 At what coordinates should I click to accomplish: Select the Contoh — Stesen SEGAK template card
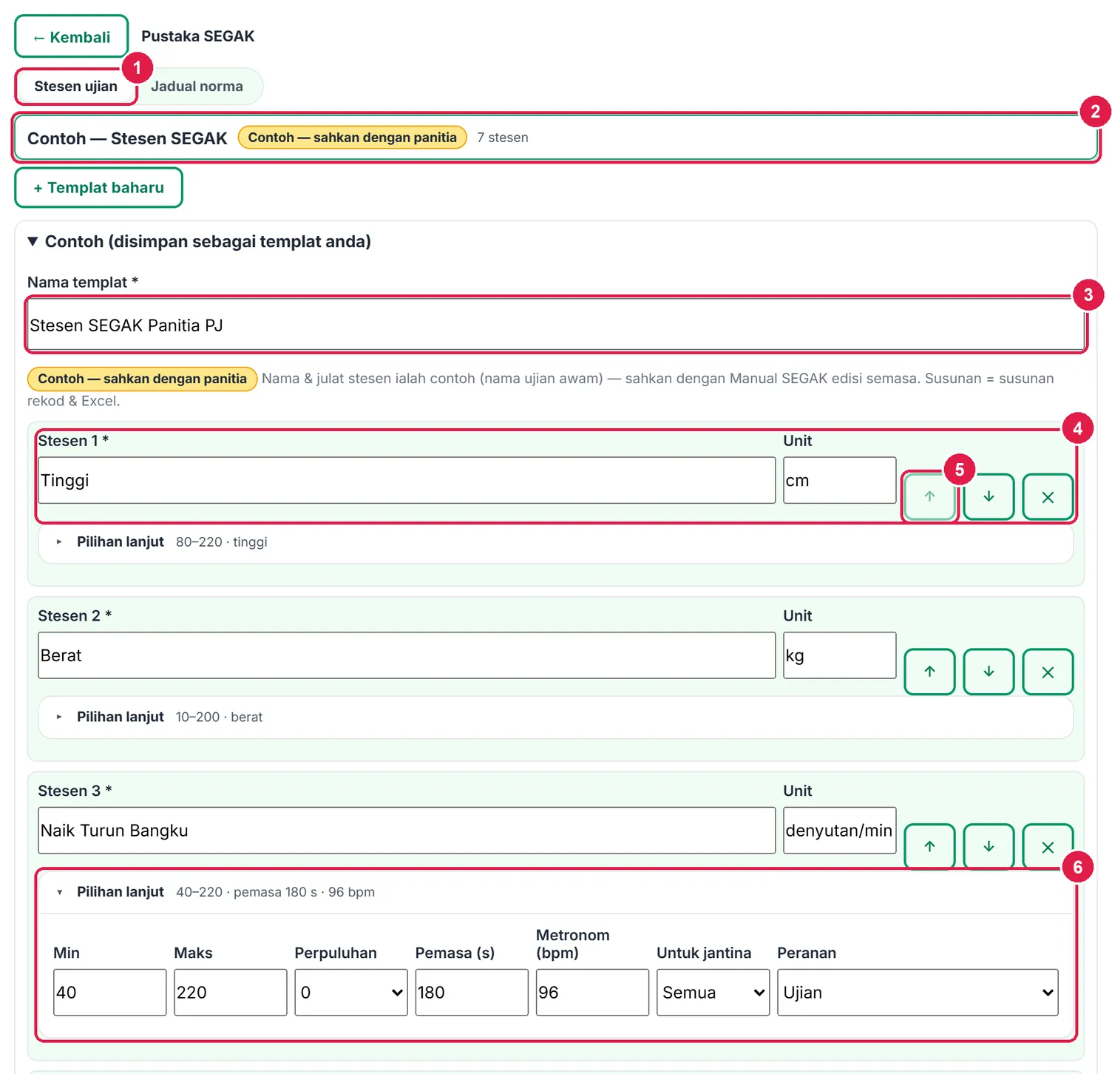click(556, 138)
